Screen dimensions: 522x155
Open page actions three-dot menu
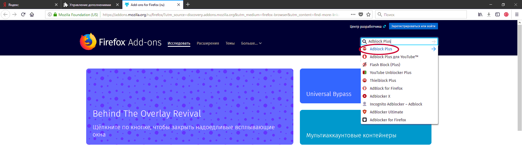pyautogui.click(x=353, y=15)
